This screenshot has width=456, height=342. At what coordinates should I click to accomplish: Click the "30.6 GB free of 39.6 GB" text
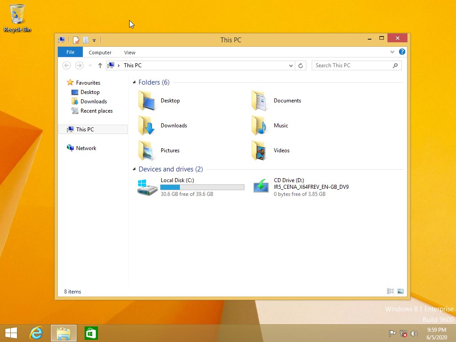(x=187, y=194)
